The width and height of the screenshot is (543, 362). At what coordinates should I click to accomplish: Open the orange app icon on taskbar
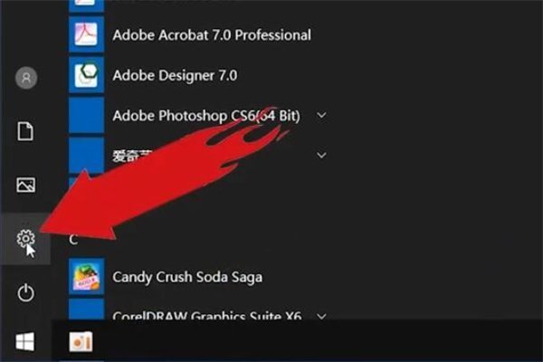pyautogui.click(x=82, y=341)
